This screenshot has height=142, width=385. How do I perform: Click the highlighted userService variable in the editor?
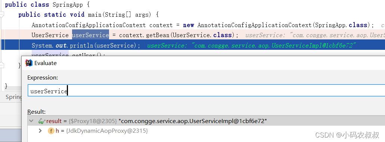click(x=90, y=35)
